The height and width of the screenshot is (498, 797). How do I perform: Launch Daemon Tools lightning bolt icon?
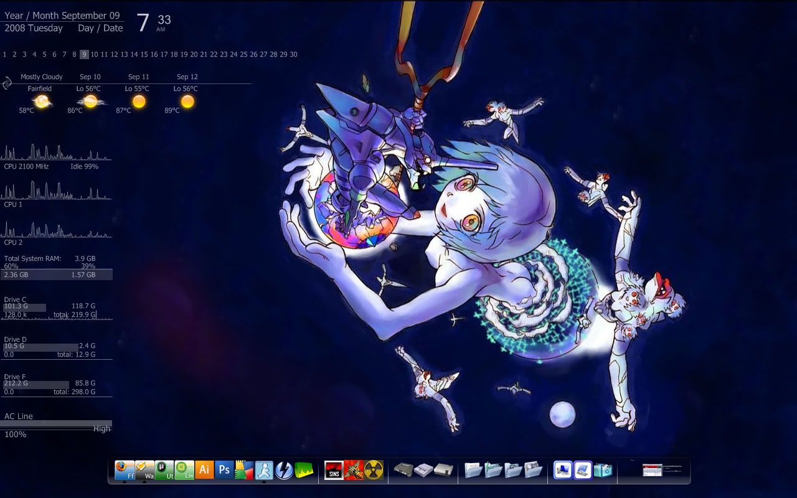(284, 469)
